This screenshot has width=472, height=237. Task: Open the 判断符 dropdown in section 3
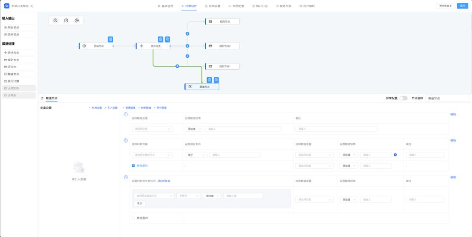(x=188, y=196)
